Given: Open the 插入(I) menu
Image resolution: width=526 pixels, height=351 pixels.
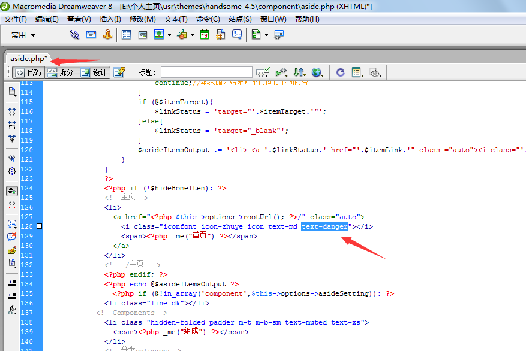Looking at the screenshot, I should pyautogui.click(x=110, y=19).
